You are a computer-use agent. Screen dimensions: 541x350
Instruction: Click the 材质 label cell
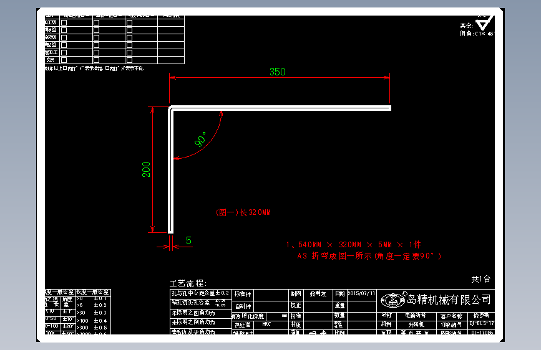coord(296,324)
